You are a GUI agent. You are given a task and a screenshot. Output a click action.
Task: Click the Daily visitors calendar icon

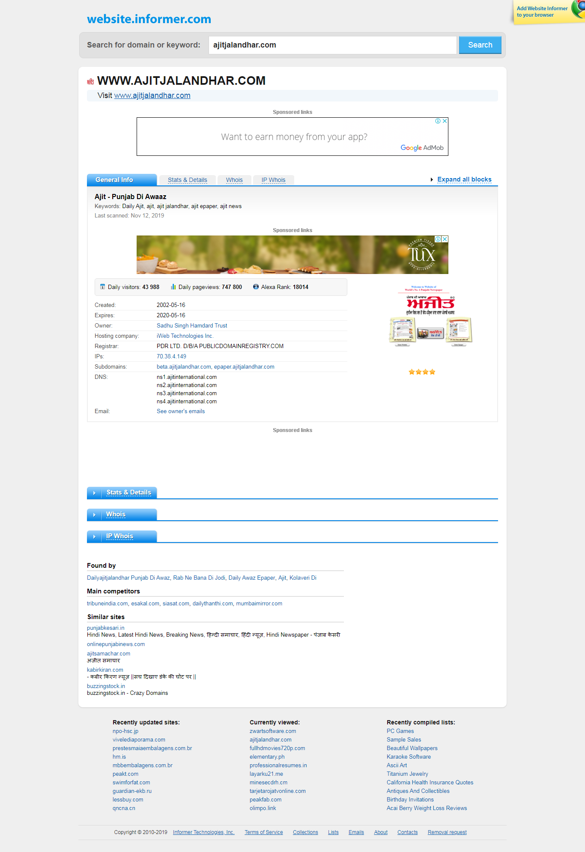pos(102,287)
